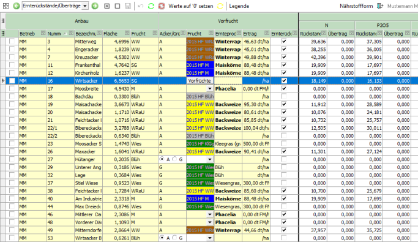The height and width of the screenshot is (242, 418).
Task: Click blue '2015 HF M' cell for Frankenthal
Action: 200,65
